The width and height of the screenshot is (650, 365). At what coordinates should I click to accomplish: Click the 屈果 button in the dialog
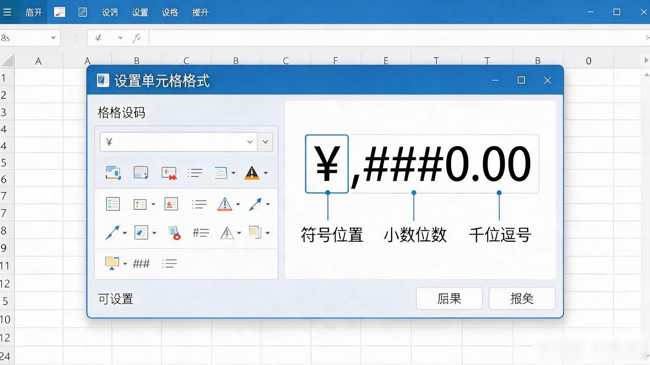tap(449, 299)
